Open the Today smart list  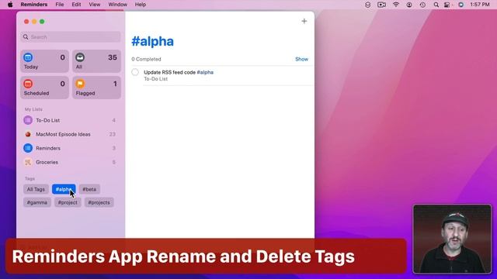tap(45, 61)
